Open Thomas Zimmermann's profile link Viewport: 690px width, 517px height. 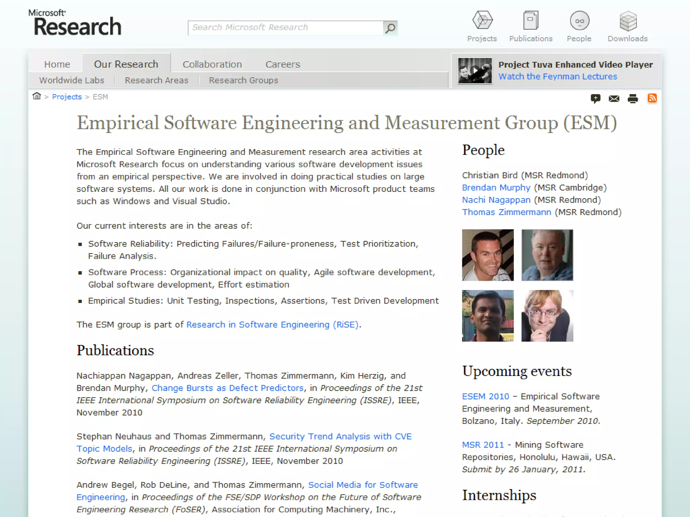tap(506, 212)
